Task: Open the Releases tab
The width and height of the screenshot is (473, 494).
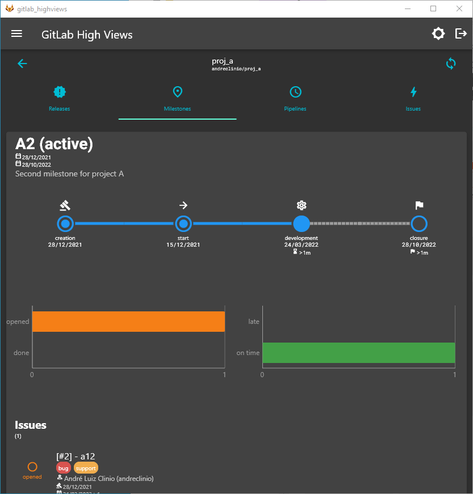Action: [x=59, y=99]
